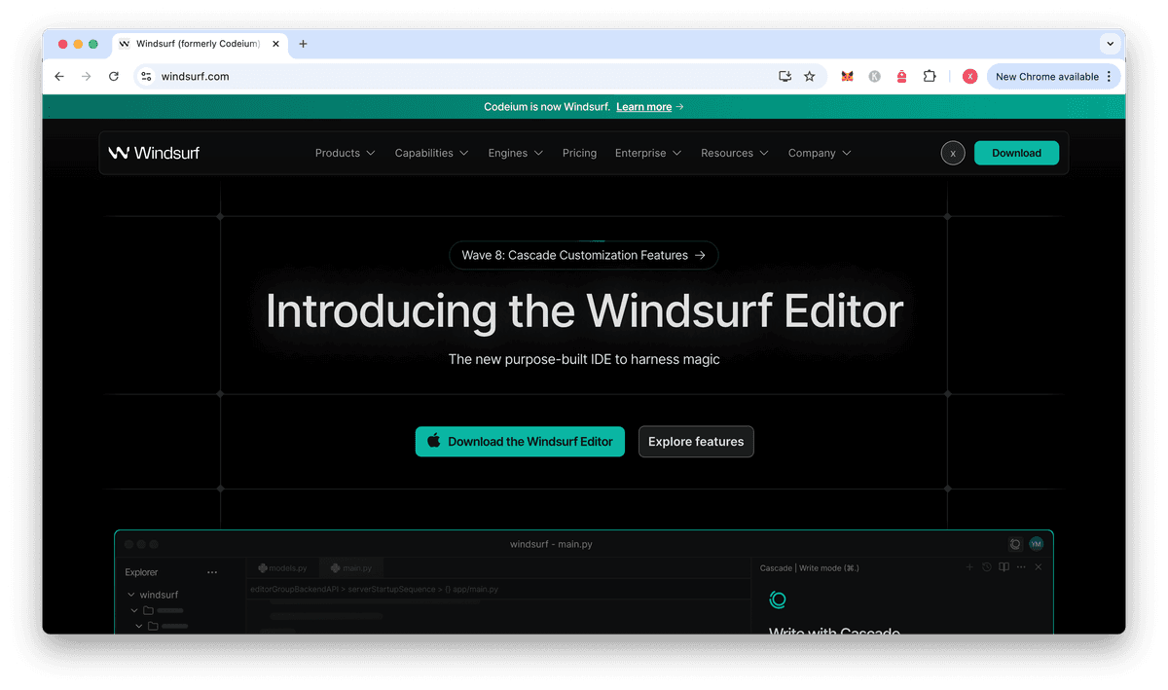Click the Chrome extensions puzzle icon

click(930, 76)
